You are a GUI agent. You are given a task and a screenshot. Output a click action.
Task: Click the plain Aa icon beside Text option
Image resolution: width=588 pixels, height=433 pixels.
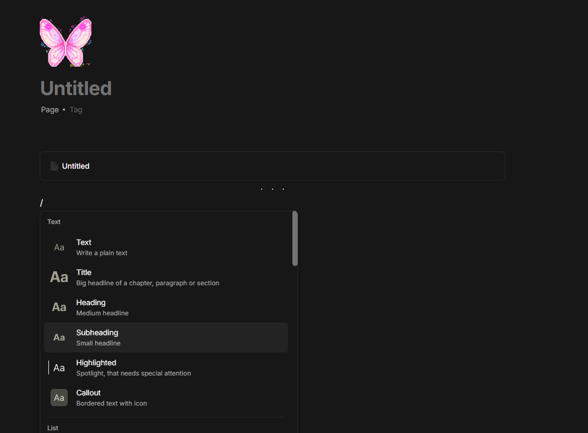point(59,247)
